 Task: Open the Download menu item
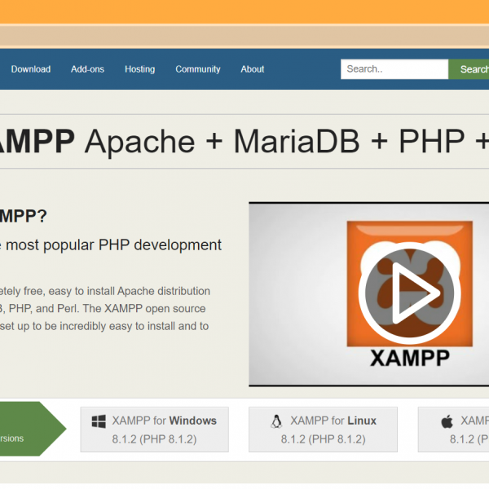tap(31, 69)
